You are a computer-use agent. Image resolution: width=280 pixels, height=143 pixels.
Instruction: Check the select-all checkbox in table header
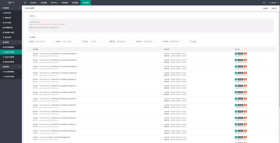pyautogui.click(x=28, y=49)
